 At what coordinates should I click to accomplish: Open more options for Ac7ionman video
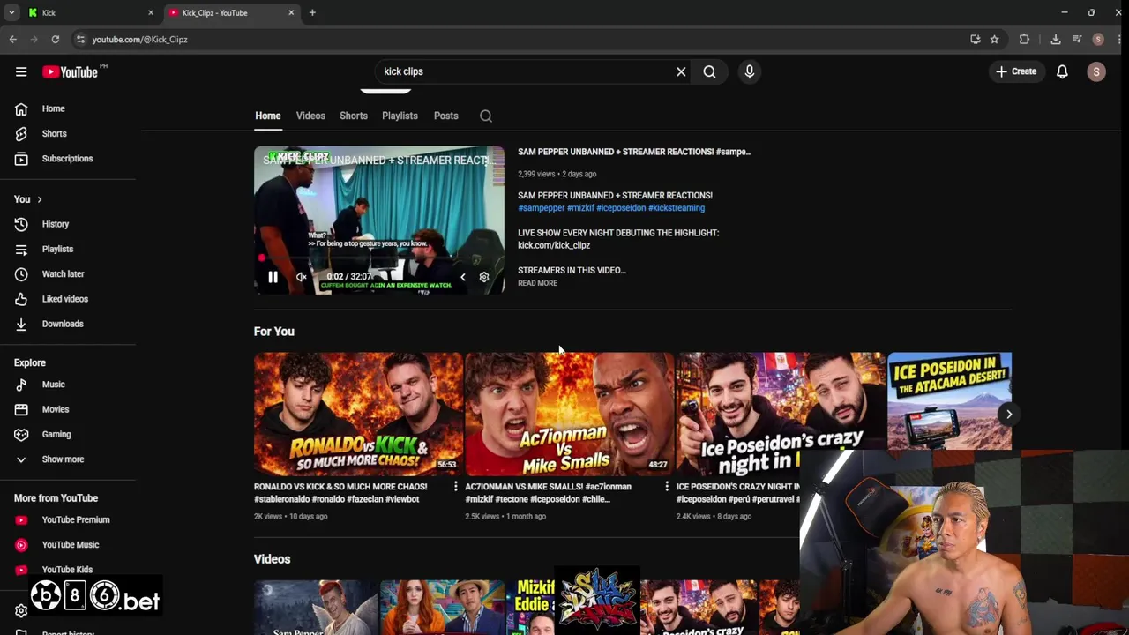pos(666,487)
